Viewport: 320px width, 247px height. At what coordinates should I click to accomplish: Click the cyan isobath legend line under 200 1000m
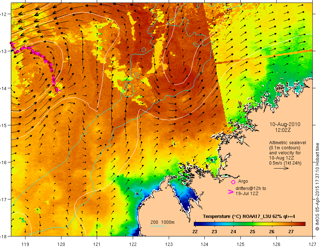157,226
